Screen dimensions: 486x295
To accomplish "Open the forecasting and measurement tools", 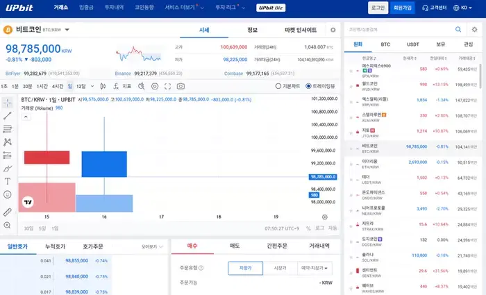I will 8,155.
